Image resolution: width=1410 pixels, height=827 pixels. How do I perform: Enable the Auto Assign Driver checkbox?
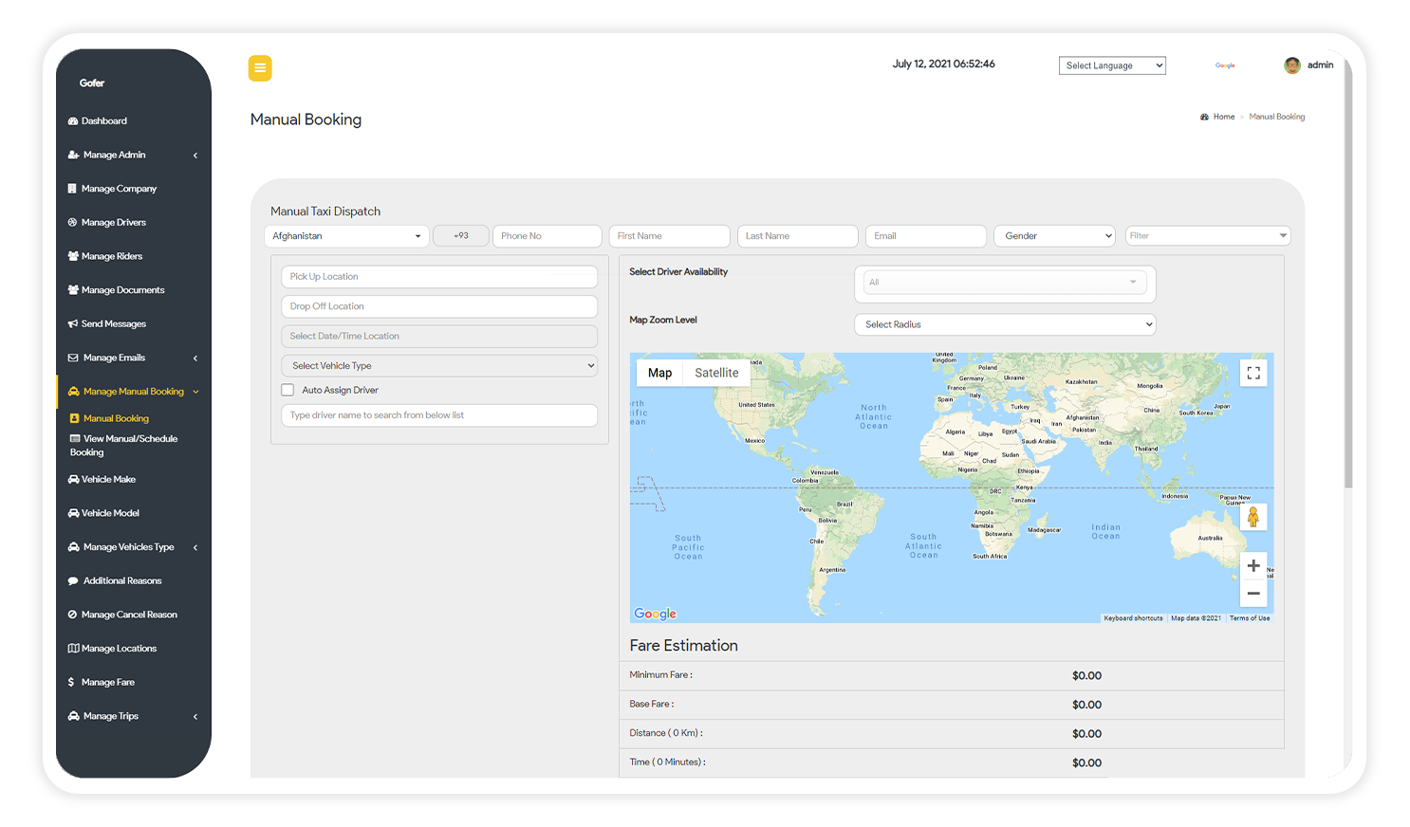click(288, 390)
